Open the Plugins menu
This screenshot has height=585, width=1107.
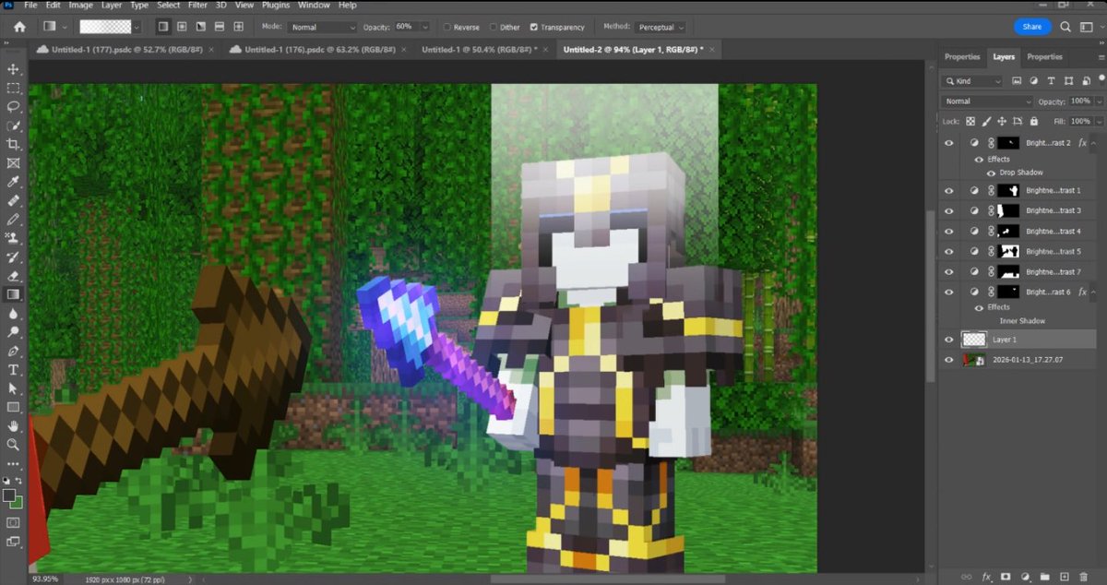(276, 6)
